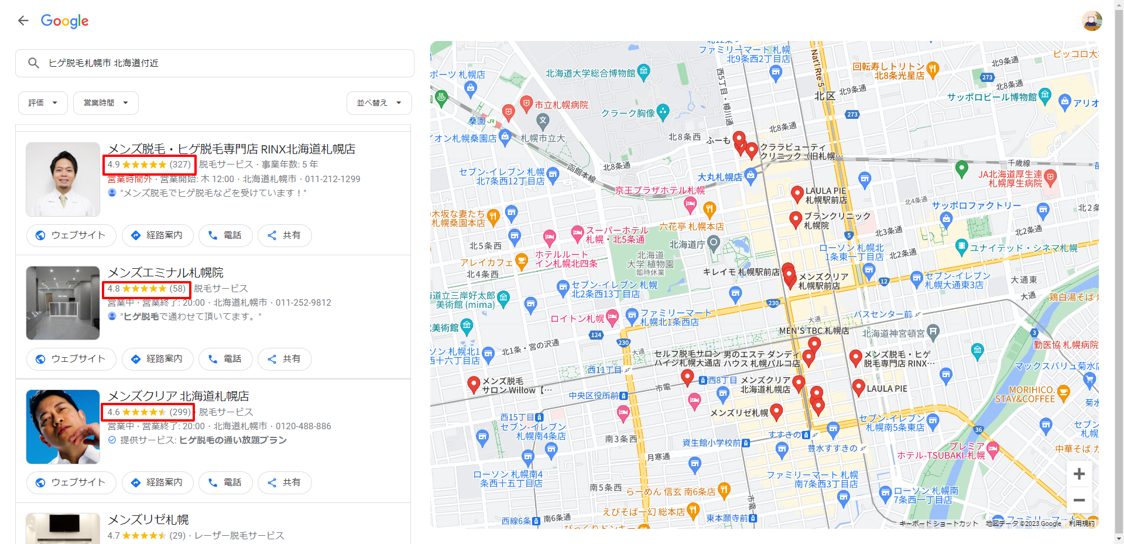Open the 利用規約 terms link

tap(1081, 524)
